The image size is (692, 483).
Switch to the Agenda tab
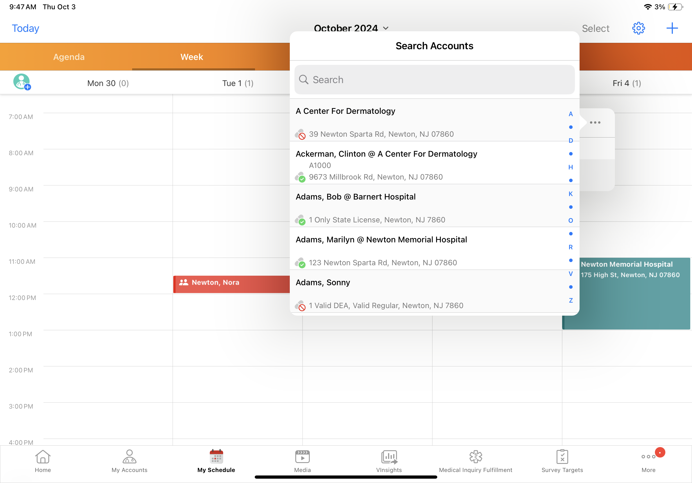(x=69, y=57)
